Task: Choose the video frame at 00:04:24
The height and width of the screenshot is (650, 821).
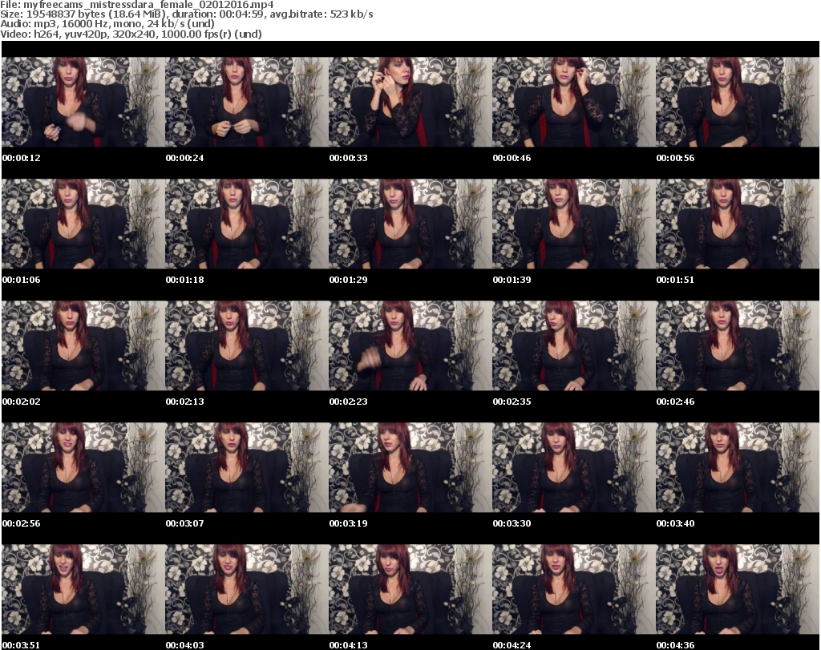Action: (x=574, y=590)
